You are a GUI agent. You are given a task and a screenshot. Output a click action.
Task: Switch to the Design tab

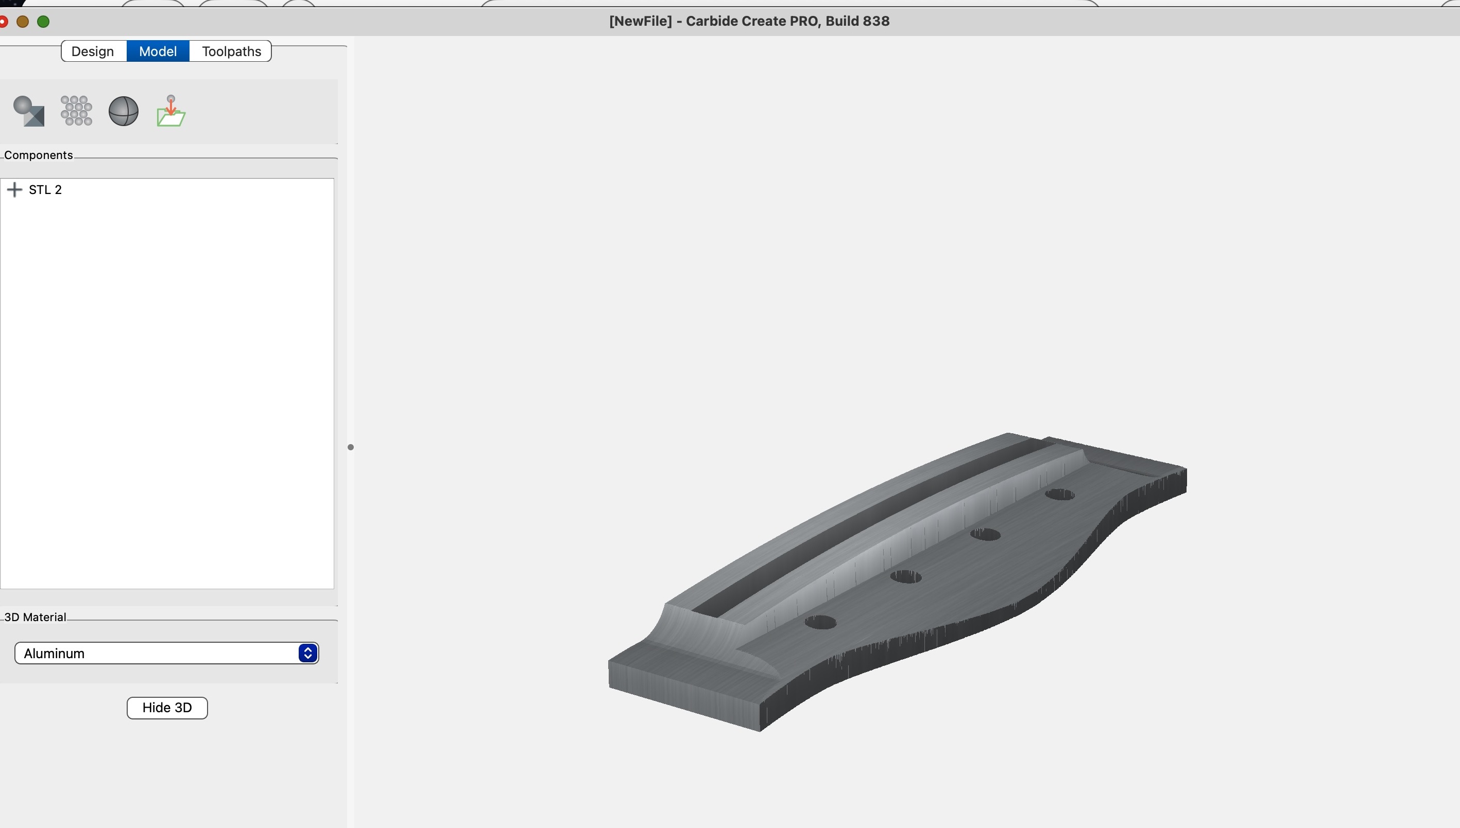[x=93, y=51]
